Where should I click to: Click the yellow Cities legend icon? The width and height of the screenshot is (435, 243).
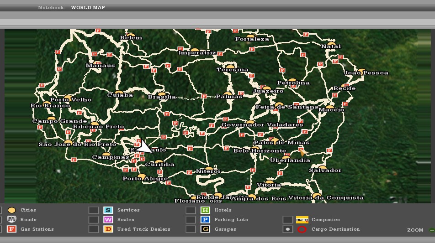click(12, 210)
